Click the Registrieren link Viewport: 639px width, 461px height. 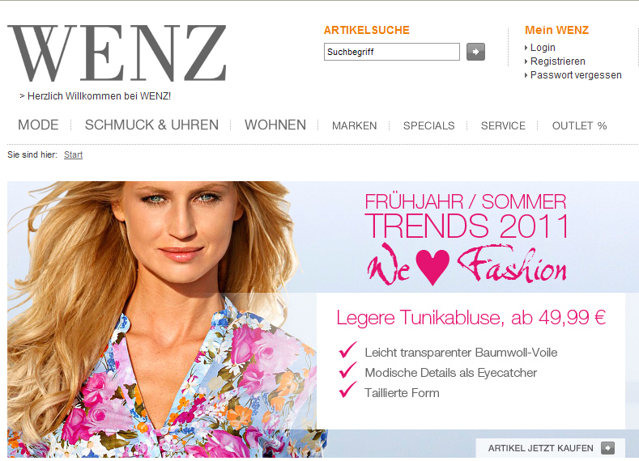[x=557, y=61]
